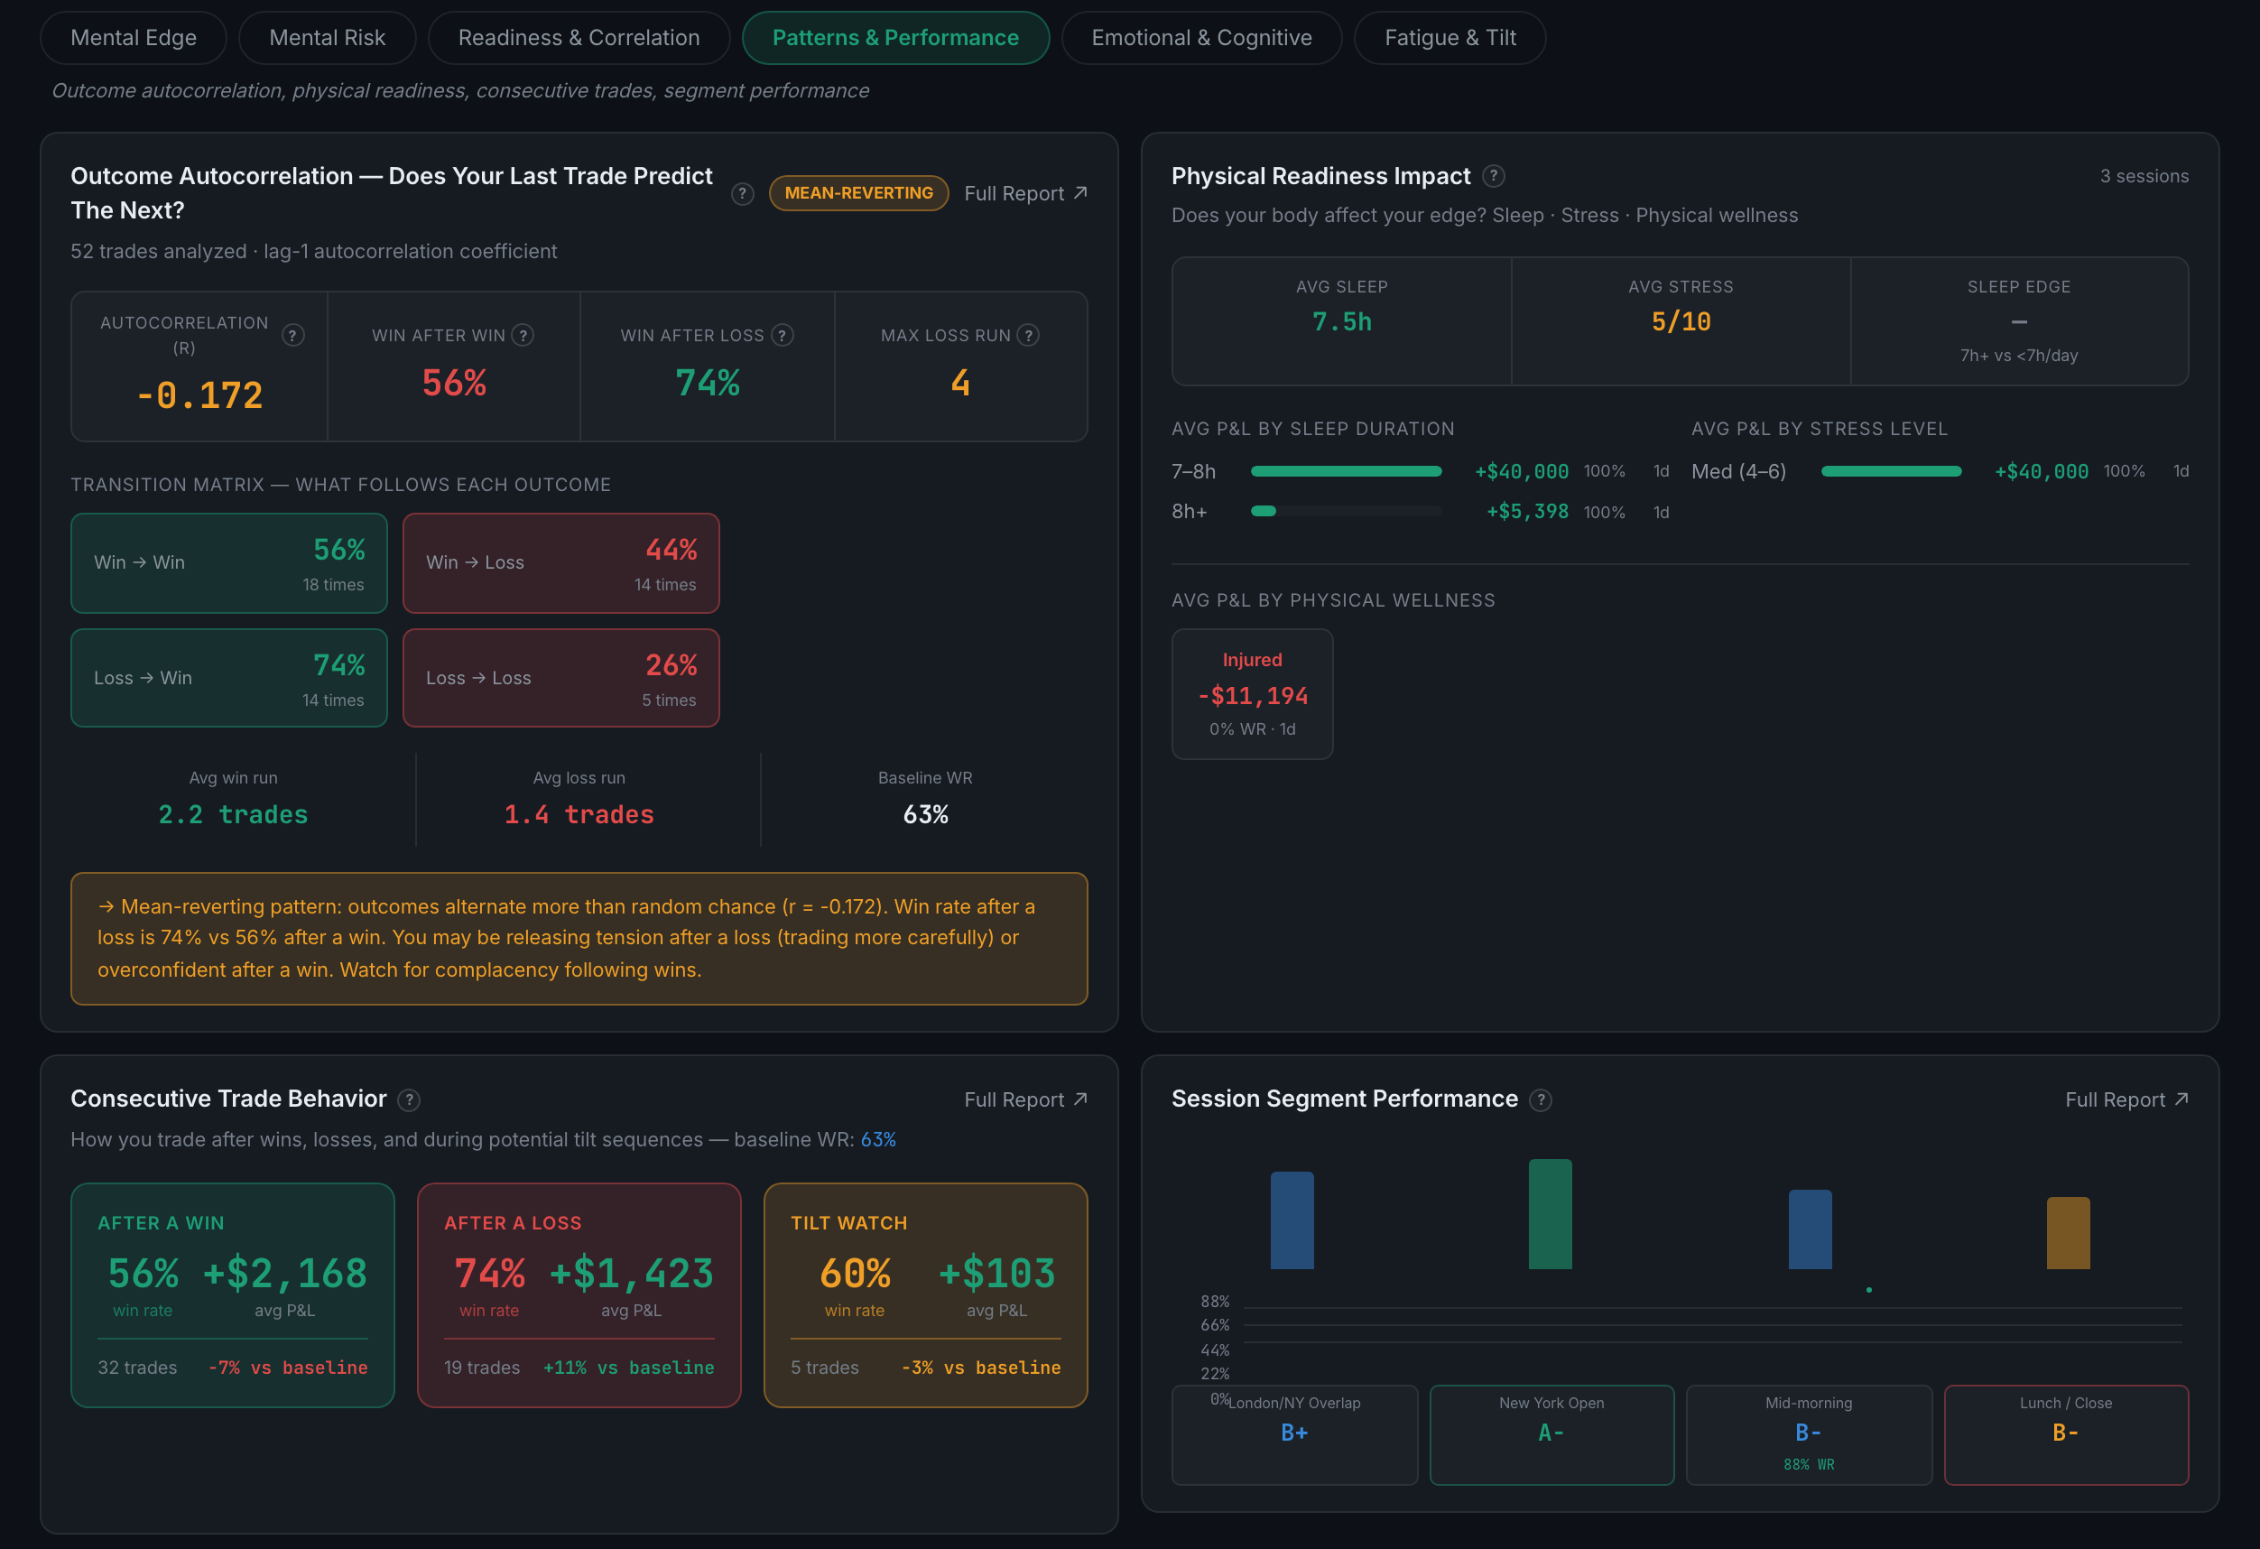The height and width of the screenshot is (1549, 2260).
Task: Open Full Report for Outcome Autocorrelation
Action: coord(1025,193)
